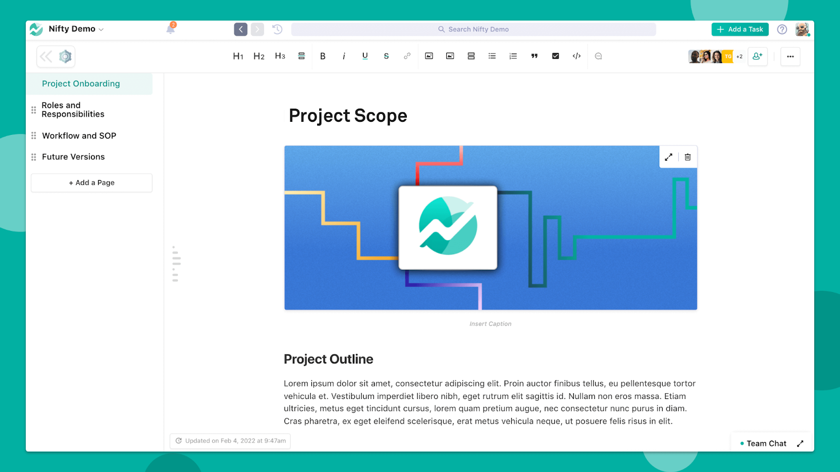The image size is (840, 472).
Task: Toggle strikethrough formatting
Action: 386,56
